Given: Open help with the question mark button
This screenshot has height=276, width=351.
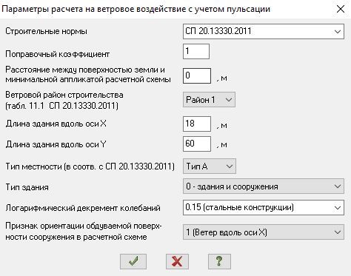Looking at the screenshot, I should [x=219, y=261].
